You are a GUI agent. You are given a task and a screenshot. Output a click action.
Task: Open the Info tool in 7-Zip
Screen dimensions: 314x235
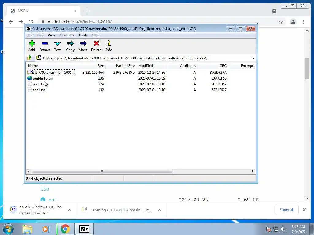click(x=109, y=43)
